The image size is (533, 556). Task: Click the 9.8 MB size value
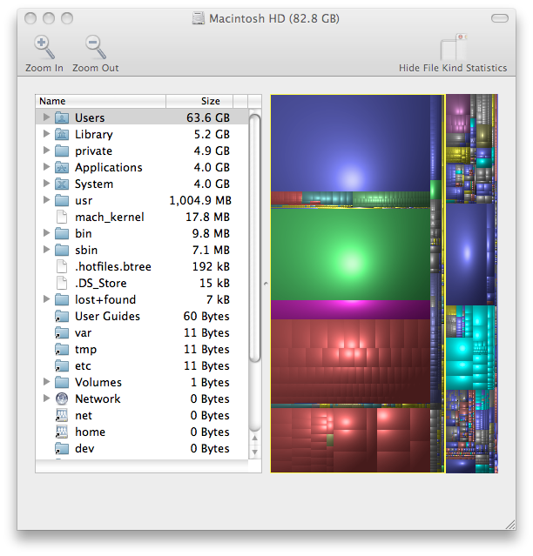pyautogui.click(x=211, y=234)
